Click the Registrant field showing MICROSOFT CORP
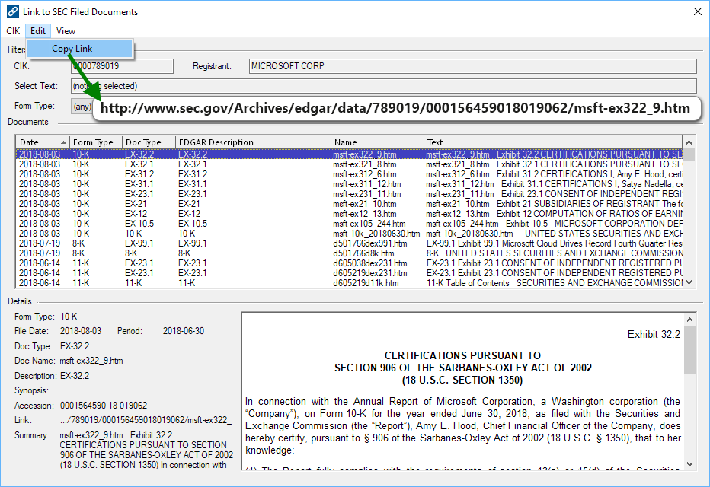710x487 pixels. coord(473,66)
